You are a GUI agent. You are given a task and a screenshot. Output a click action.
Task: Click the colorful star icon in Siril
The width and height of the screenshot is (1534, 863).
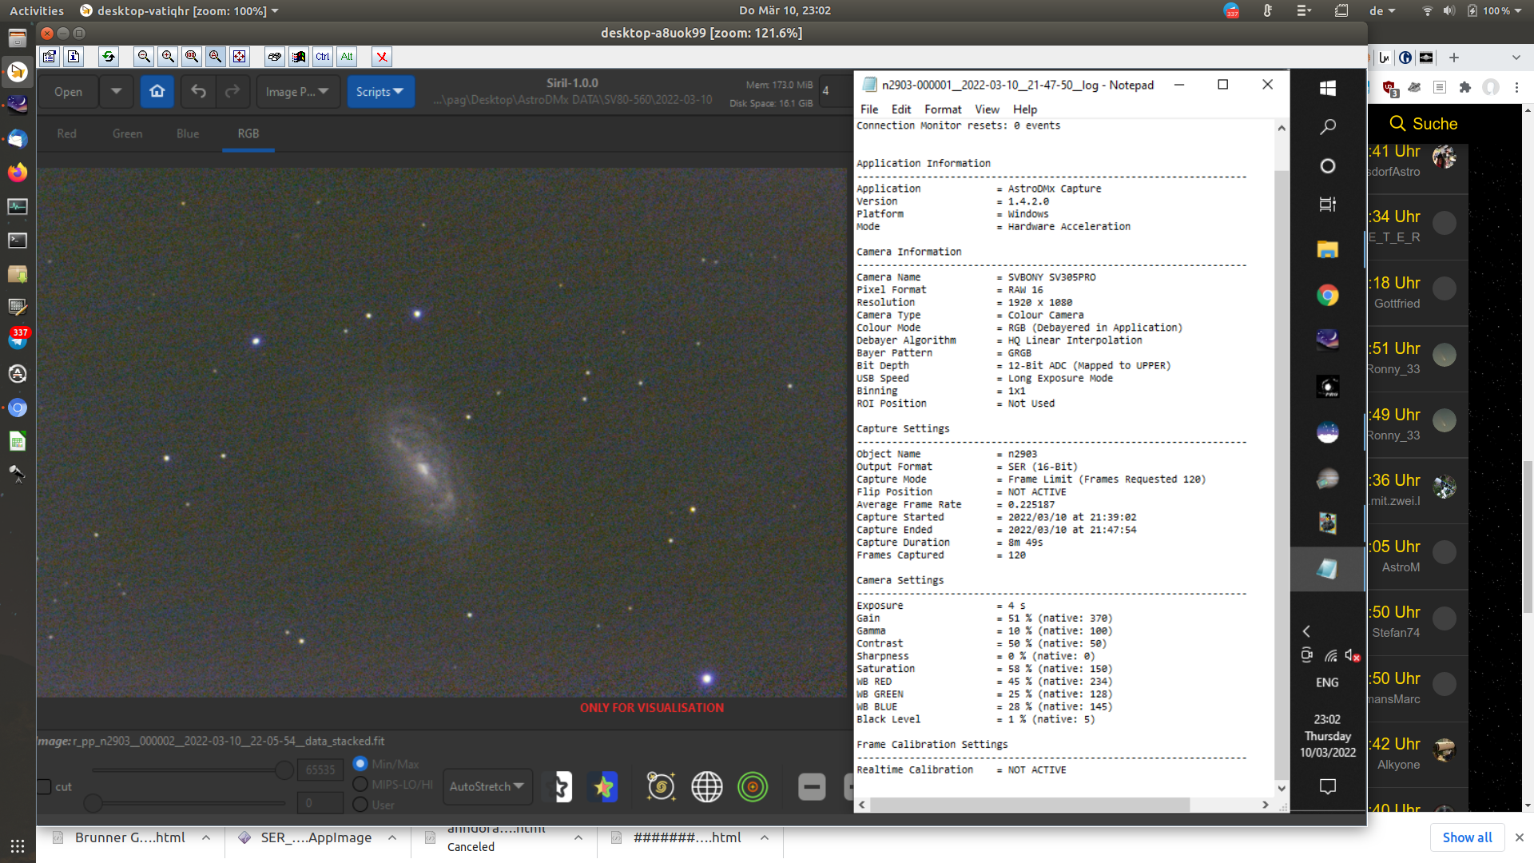(x=604, y=787)
